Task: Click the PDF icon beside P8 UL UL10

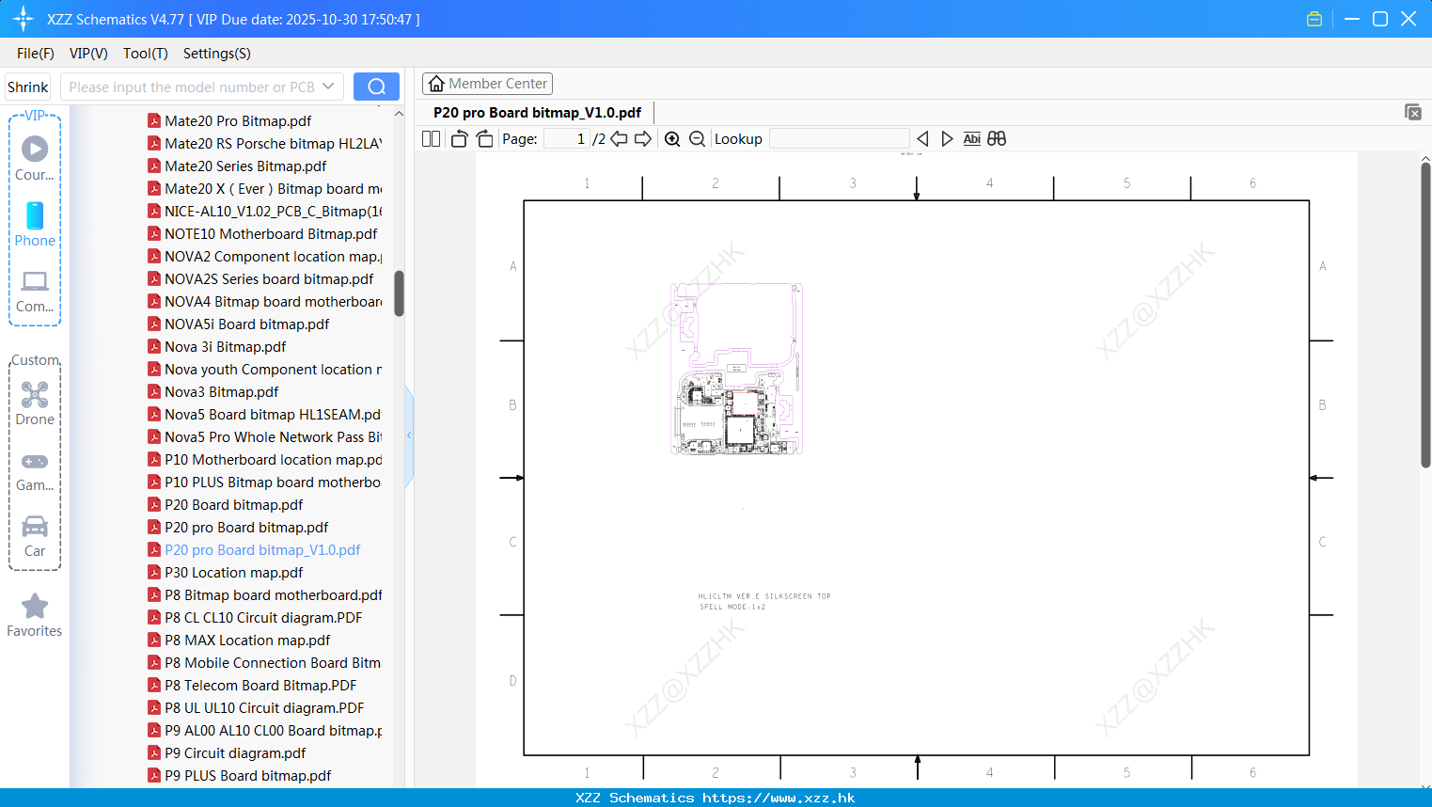Action: (154, 708)
